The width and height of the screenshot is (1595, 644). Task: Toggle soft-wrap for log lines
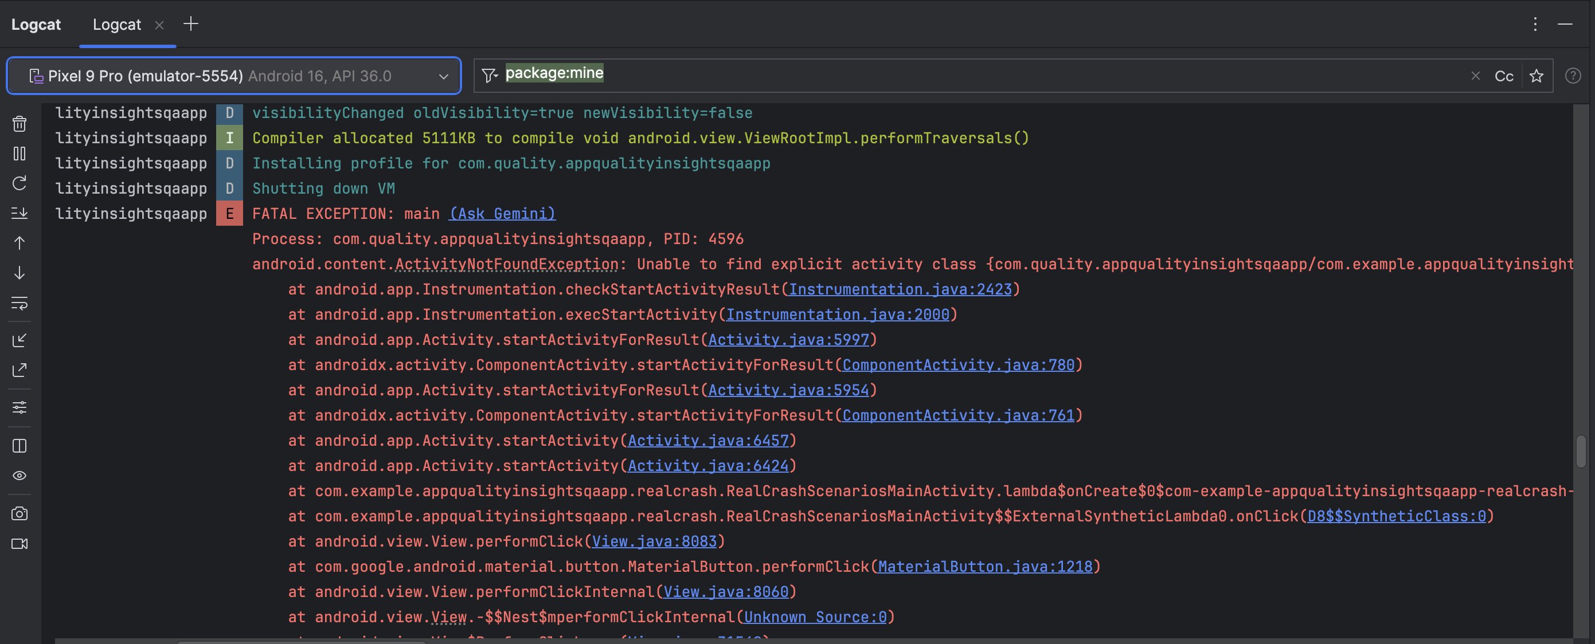click(19, 303)
